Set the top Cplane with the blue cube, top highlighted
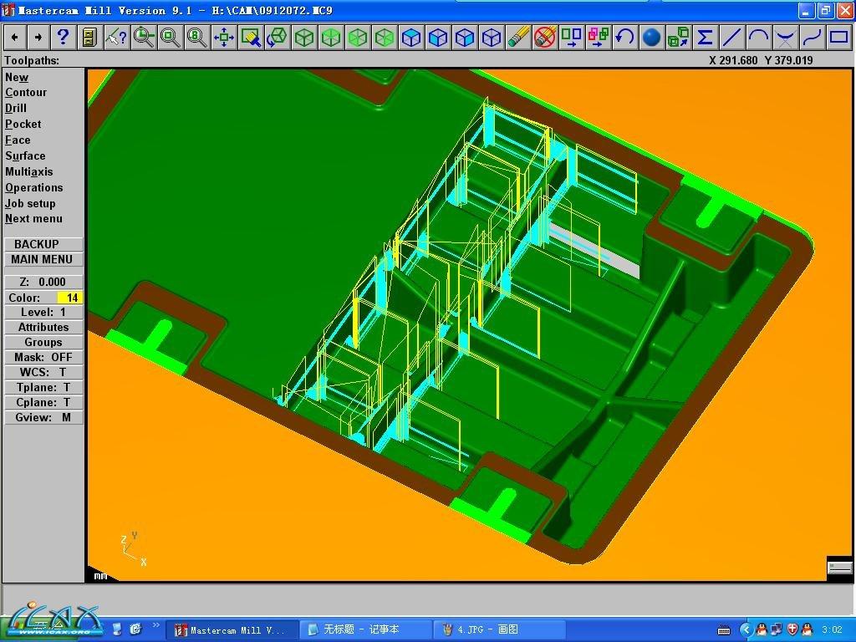The height and width of the screenshot is (642, 856). pos(410,38)
